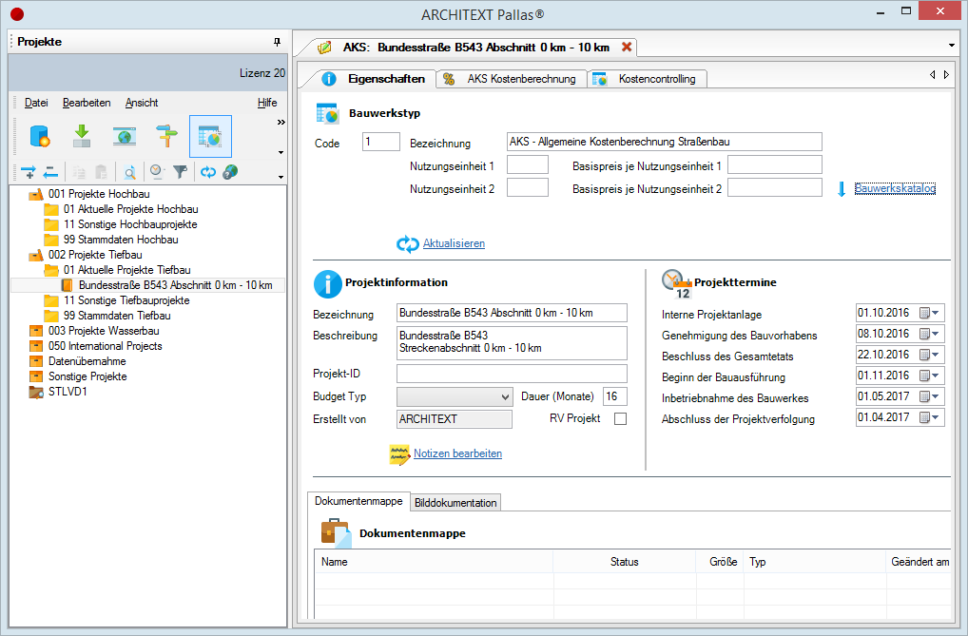Open date picker arrow for Beginn der Bauausführung

(x=936, y=376)
